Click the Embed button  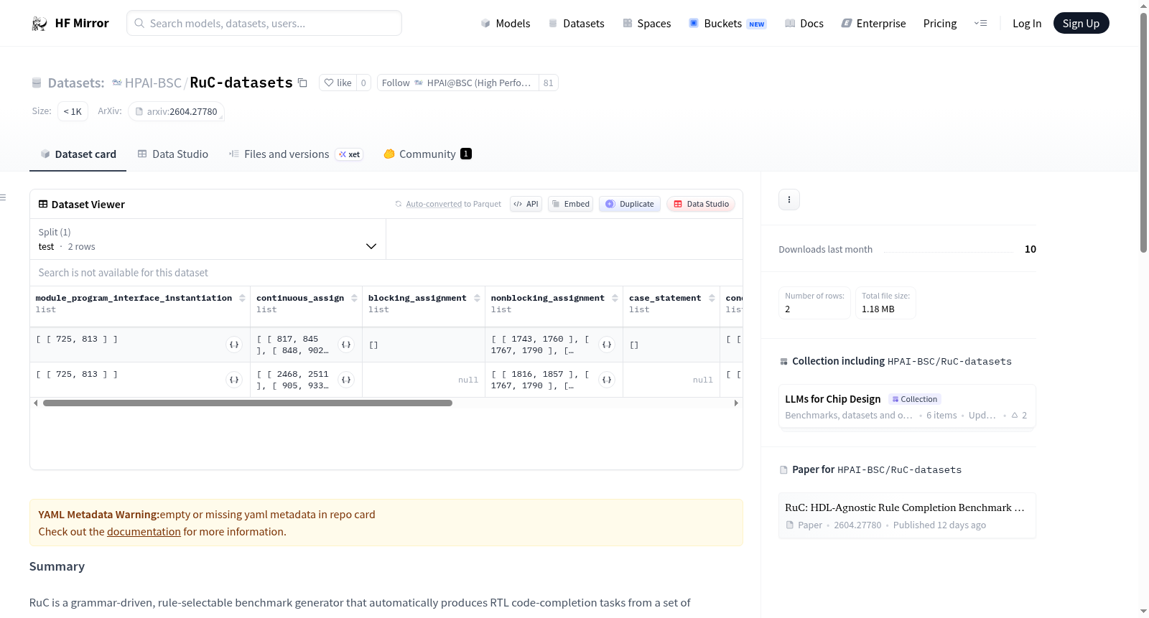570,204
